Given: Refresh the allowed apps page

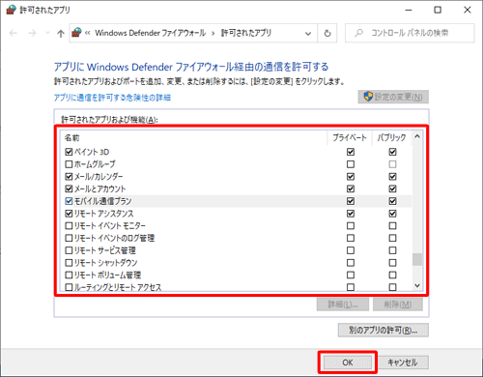Looking at the screenshot, I should pyautogui.click(x=327, y=33).
